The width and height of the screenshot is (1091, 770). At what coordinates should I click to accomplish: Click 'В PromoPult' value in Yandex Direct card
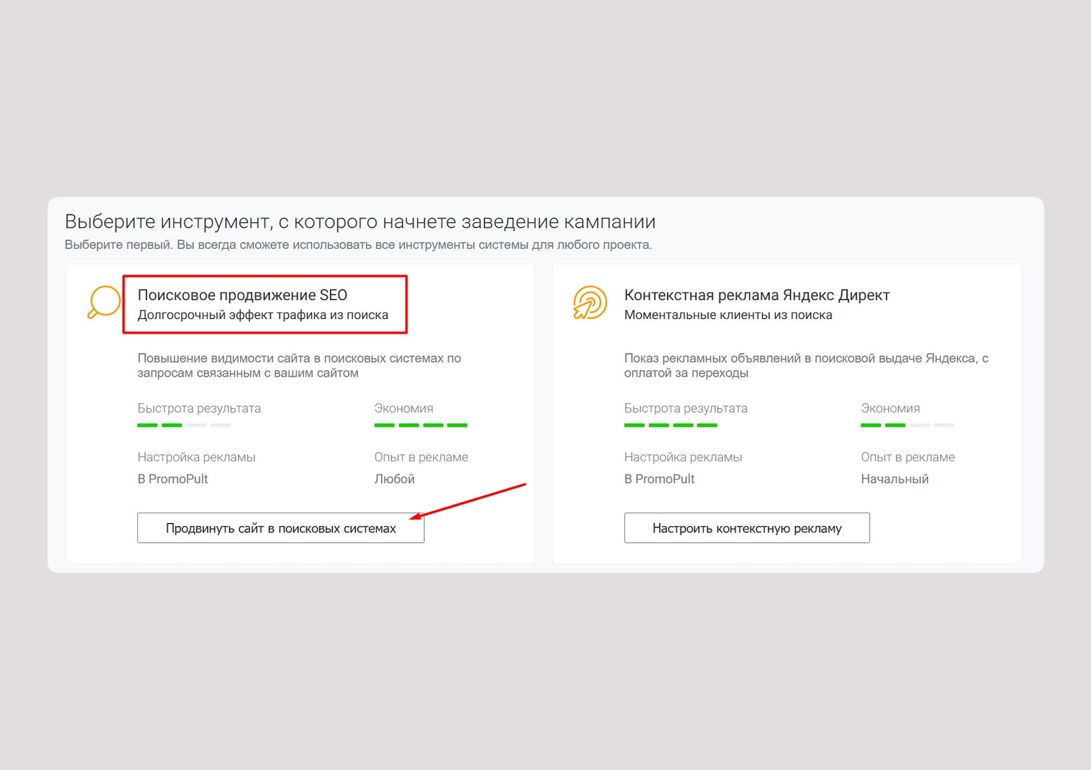(659, 479)
